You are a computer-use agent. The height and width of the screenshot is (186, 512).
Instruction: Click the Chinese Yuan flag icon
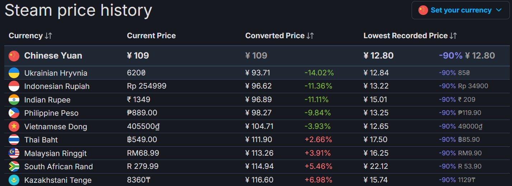pos(14,56)
